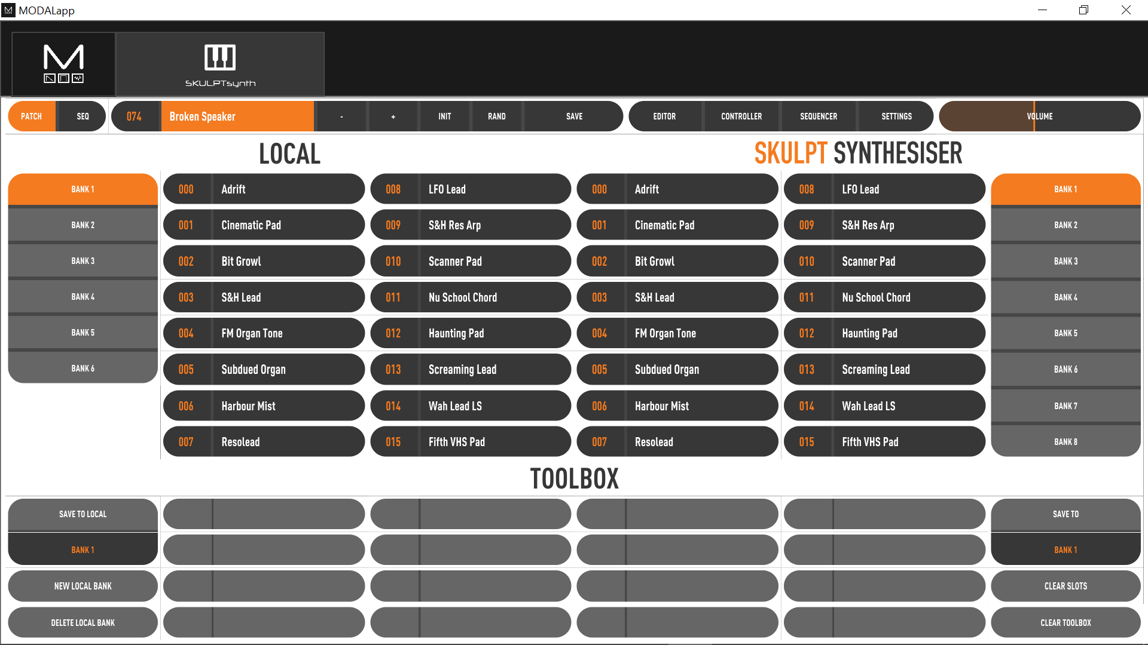The width and height of the screenshot is (1148, 645).
Task: Click the MODALapp title bar icon
Action: (x=8, y=10)
